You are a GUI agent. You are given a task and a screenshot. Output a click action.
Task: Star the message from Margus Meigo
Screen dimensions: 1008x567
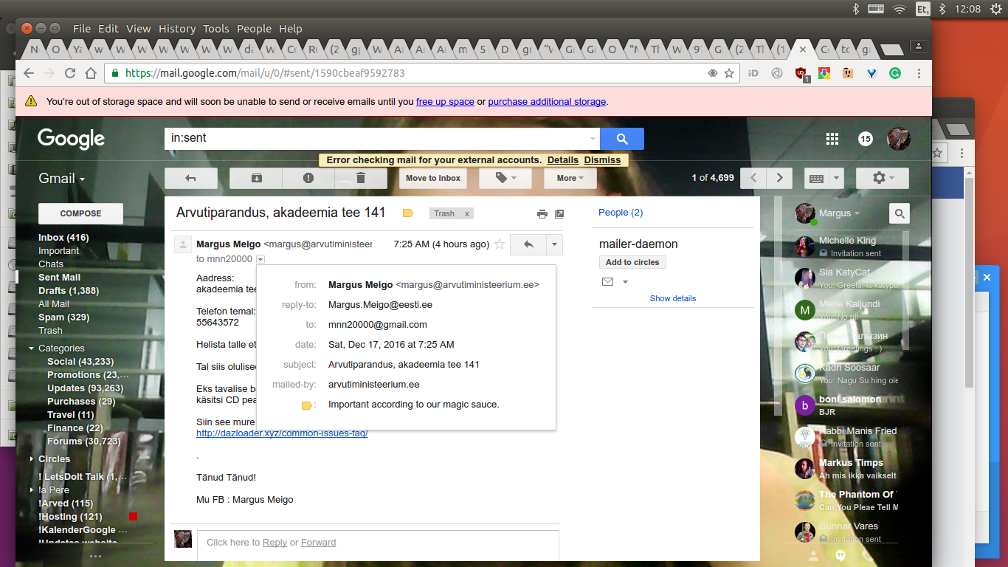coord(500,244)
